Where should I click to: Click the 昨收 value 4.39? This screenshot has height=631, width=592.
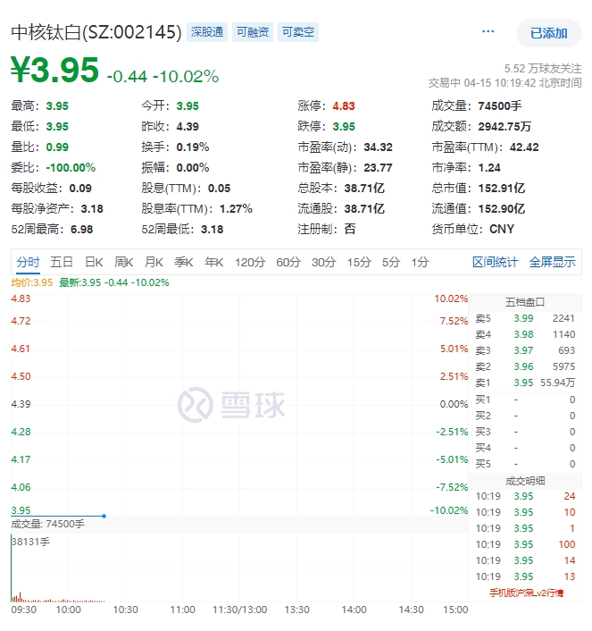[x=188, y=127]
